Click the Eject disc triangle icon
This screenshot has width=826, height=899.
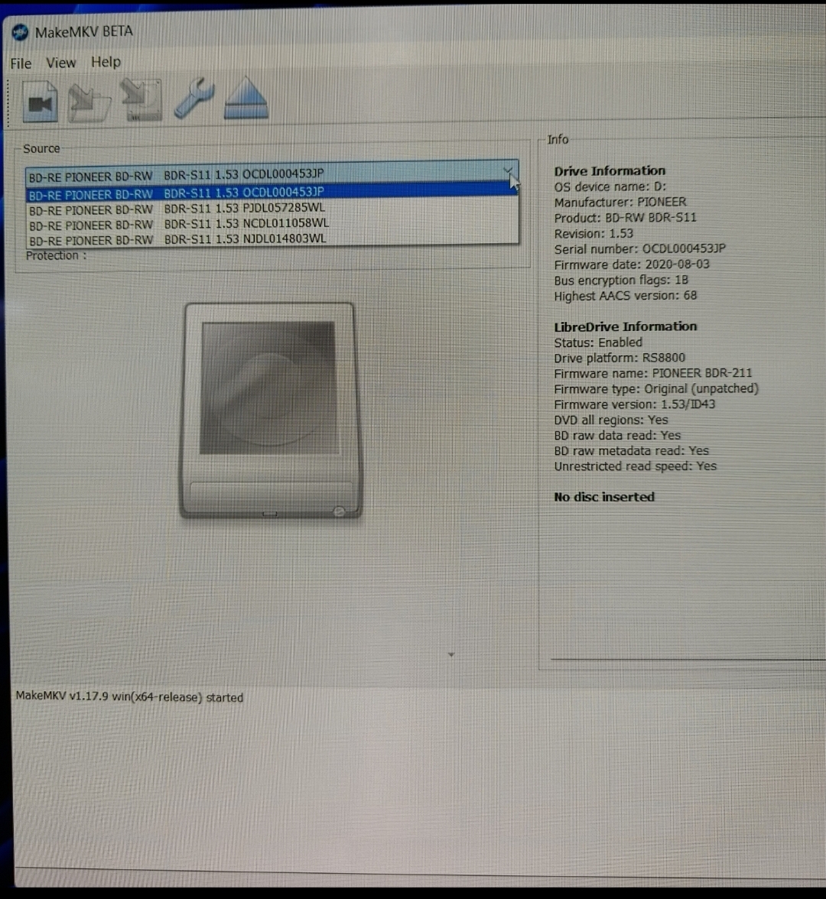coord(246,98)
